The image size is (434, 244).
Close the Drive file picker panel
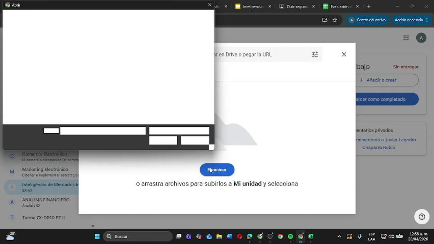(x=344, y=54)
